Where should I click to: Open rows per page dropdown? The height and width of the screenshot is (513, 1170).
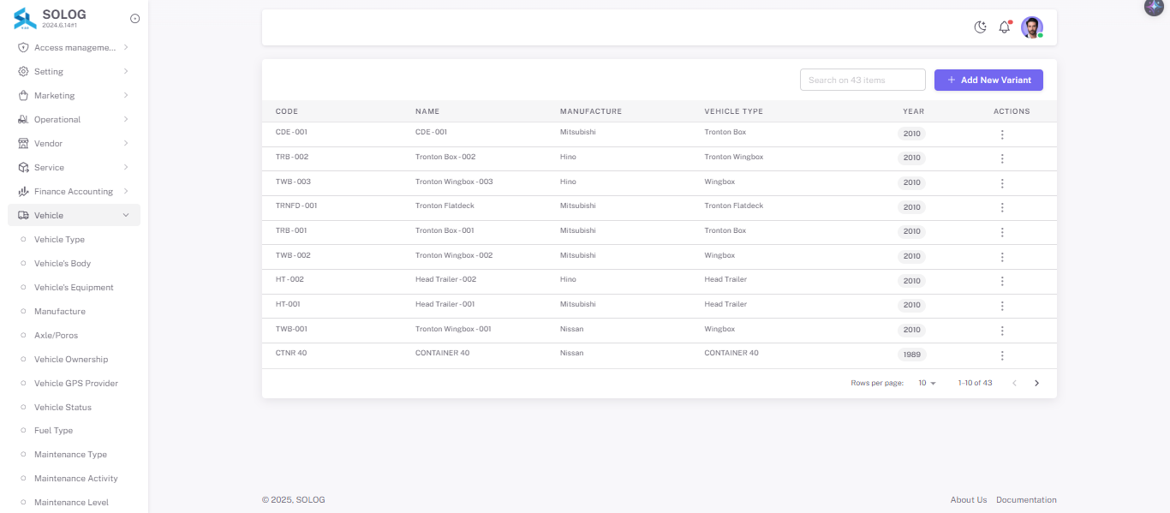click(927, 383)
